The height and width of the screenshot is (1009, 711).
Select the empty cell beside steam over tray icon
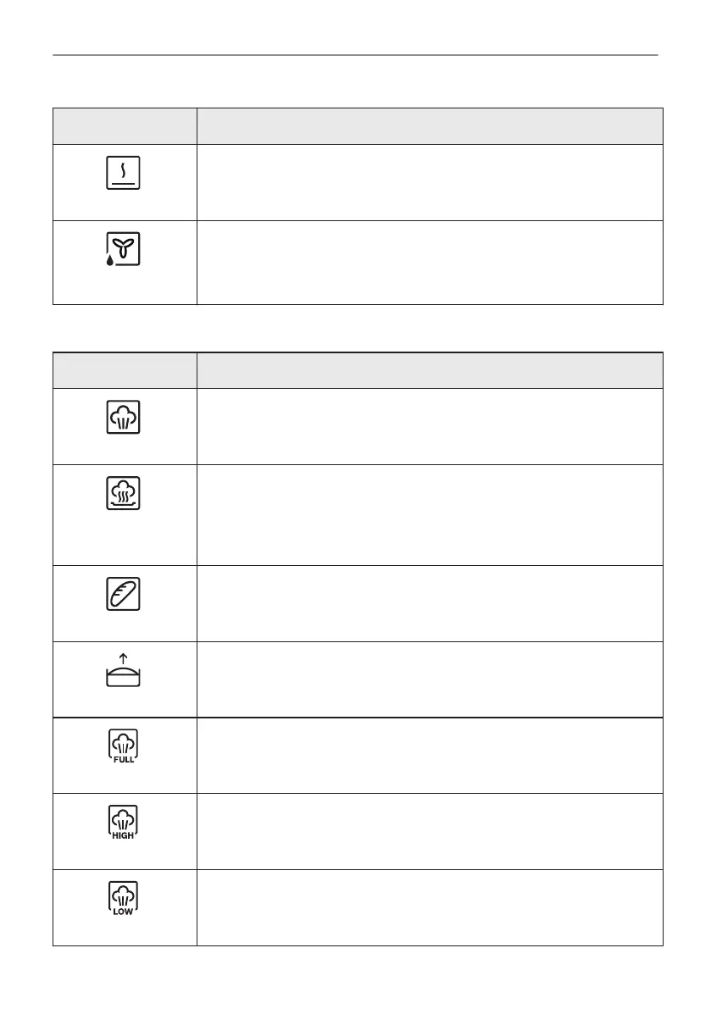coord(430,515)
